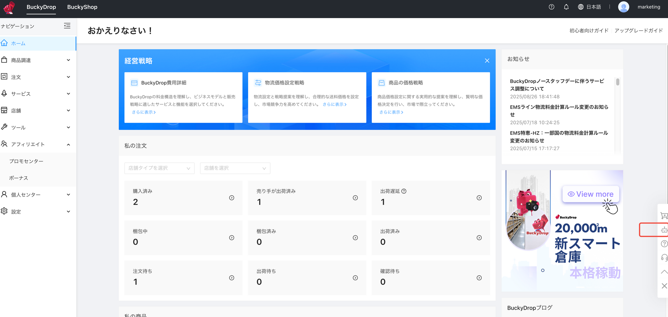Click the floating question-mark help icon
This screenshot has width=668, height=317.
[x=664, y=244]
